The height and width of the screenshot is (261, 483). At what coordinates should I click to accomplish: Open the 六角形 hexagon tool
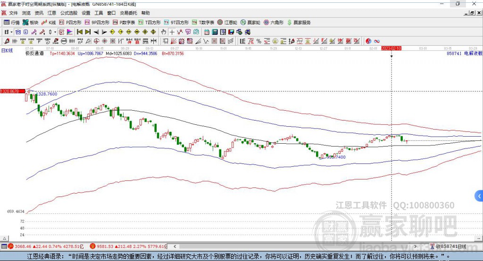coord(274,23)
